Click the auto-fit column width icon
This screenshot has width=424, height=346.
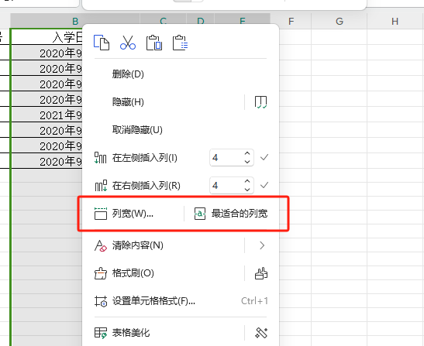coord(200,214)
